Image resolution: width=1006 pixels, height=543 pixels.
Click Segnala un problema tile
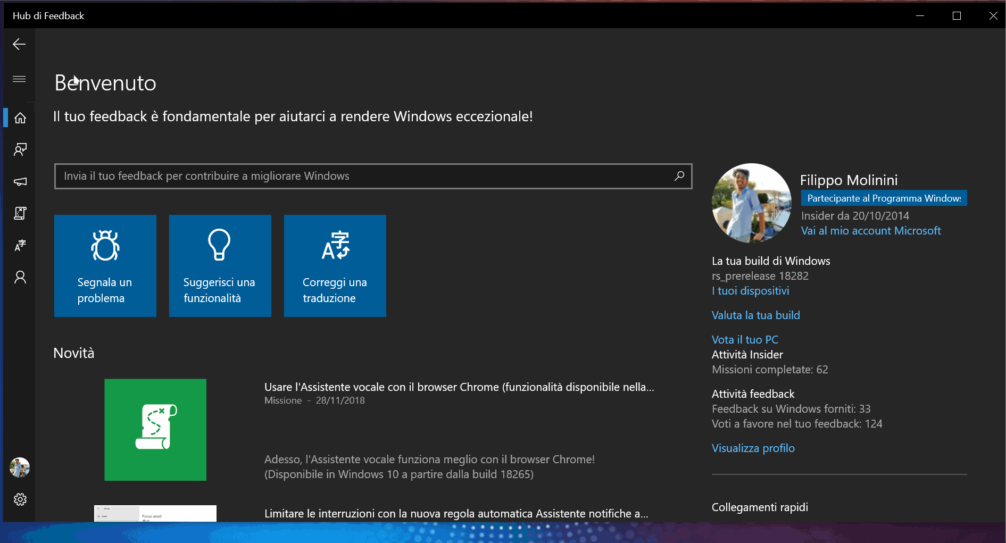coord(105,266)
